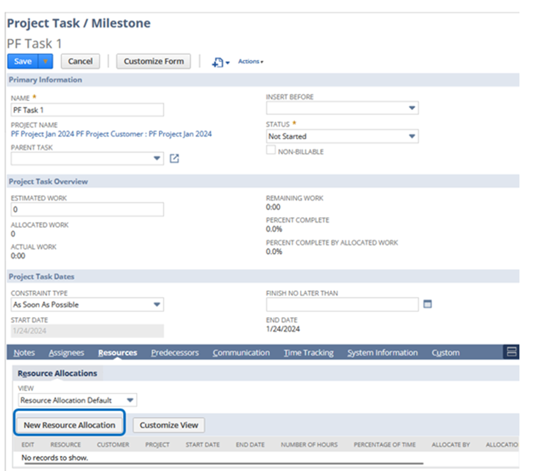Viewport: 534px width, 471px height.
Task: Click the Primary Information section header
Action: (263, 80)
